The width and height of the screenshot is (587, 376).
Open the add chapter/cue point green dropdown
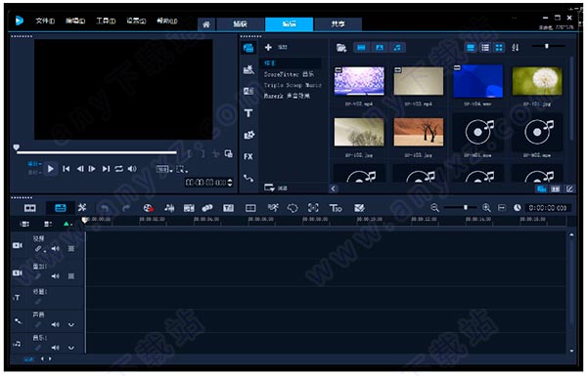(68, 225)
